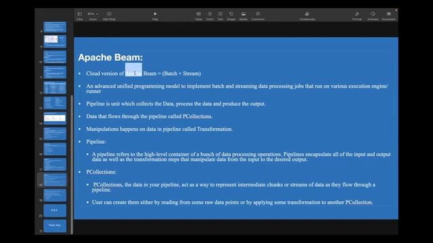433x243 pixels.
Task: Click the 'Apache Beam:' slide title
Action: pyautogui.click(x=110, y=57)
